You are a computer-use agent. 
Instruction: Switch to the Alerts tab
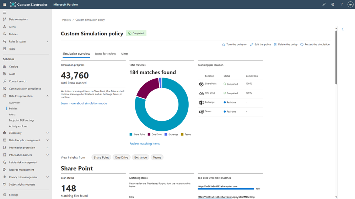[x=124, y=54]
